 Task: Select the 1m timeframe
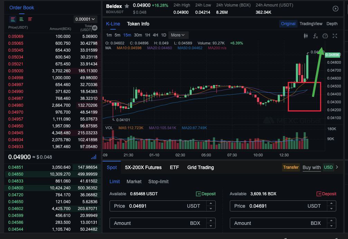pyautogui.click(x=109, y=35)
